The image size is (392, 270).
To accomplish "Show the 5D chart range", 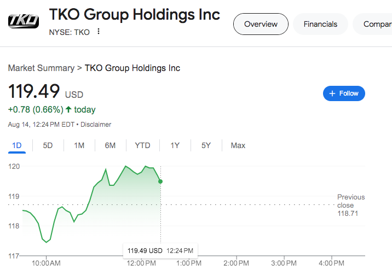I will [x=48, y=145].
